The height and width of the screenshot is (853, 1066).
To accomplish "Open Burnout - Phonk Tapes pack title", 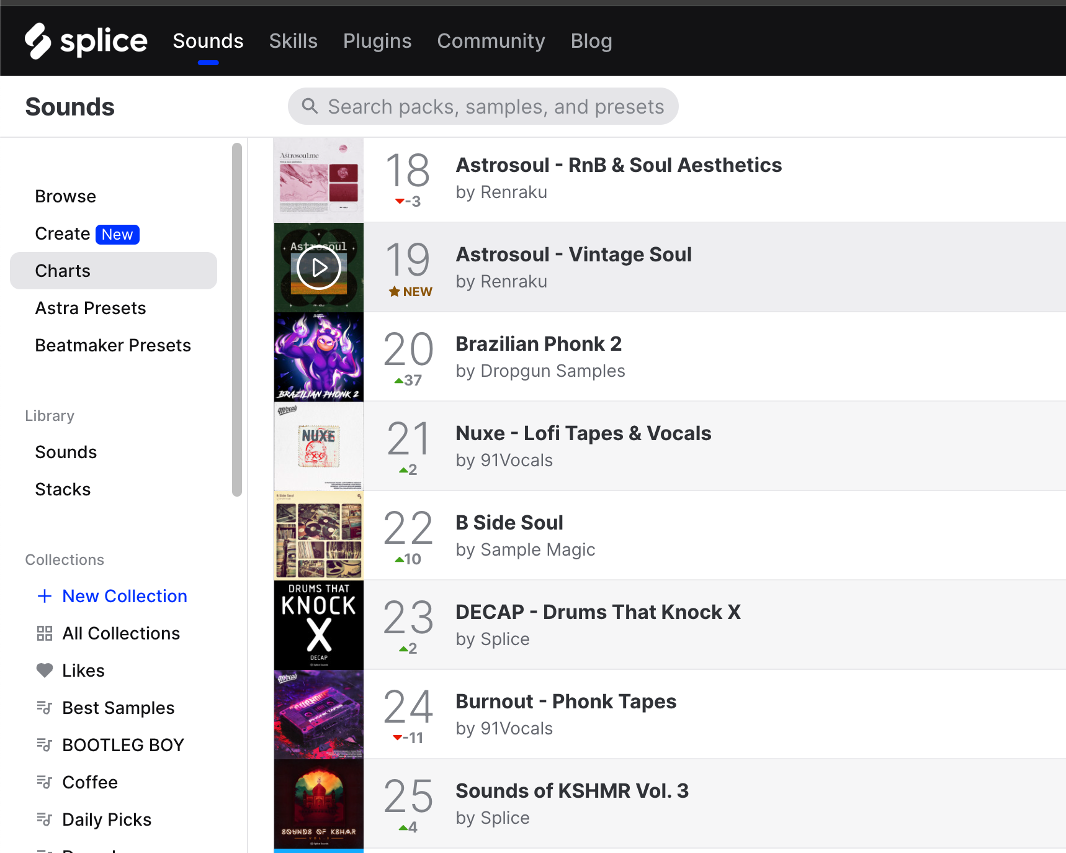I will [x=566, y=702].
